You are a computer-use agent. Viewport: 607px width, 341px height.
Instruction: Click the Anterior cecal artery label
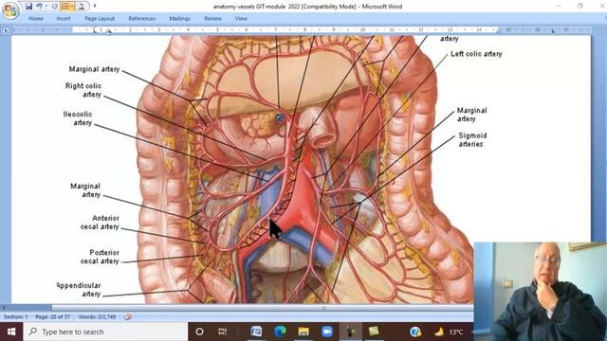(x=100, y=223)
